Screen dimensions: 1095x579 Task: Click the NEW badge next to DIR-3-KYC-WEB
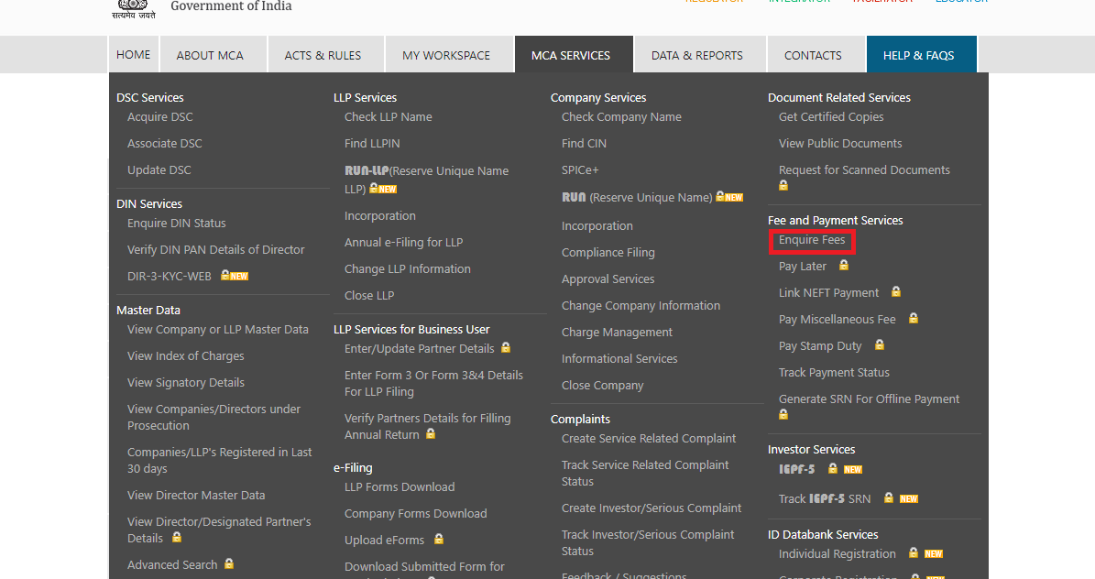pyautogui.click(x=239, y=276)
